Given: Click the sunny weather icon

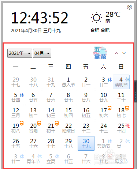Looking at the screenshot, I should click(96, 18).
